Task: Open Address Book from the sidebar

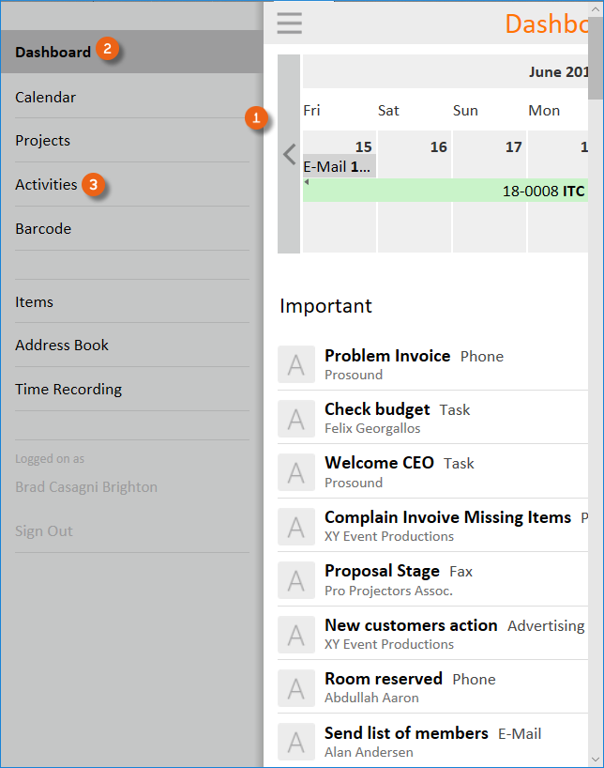Action: click(62, 346)
